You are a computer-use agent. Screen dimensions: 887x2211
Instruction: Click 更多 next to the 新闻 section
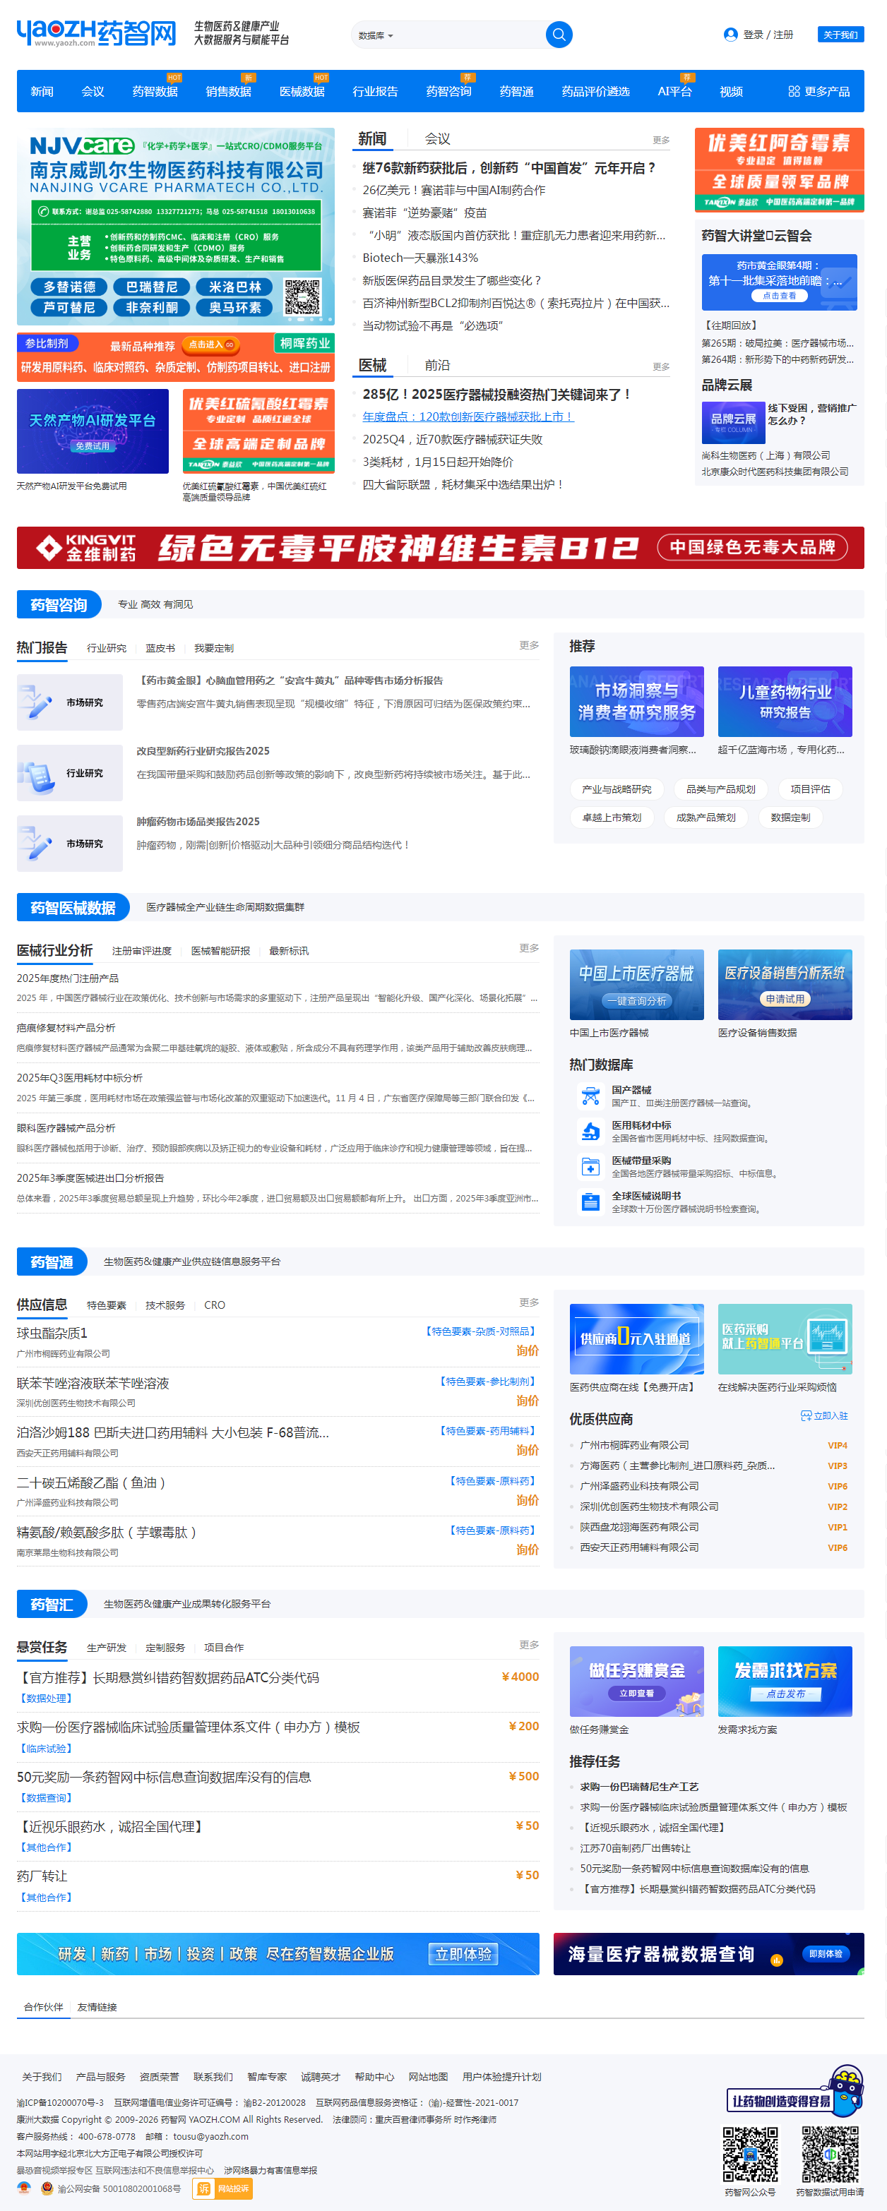coord(660,140)
